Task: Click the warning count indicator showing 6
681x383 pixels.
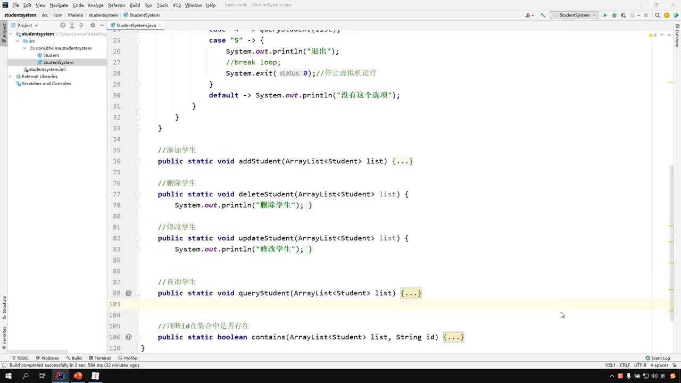Action: (652, 35)
